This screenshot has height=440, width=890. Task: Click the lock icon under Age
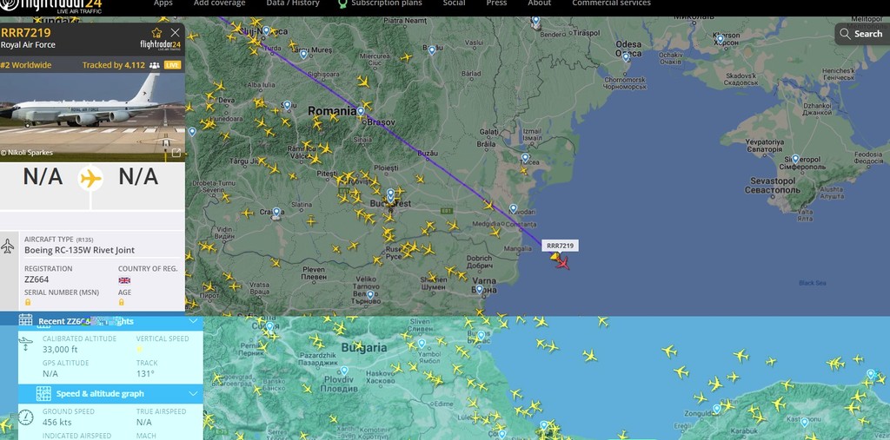pyautogui.click(x=121, y=303)
